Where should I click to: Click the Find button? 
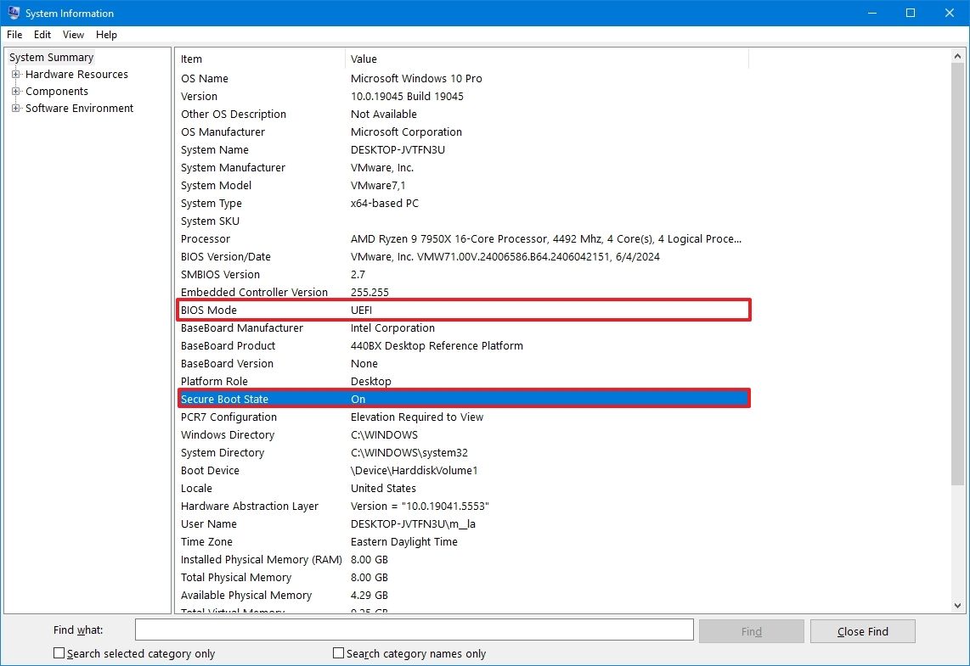[751, 630]
